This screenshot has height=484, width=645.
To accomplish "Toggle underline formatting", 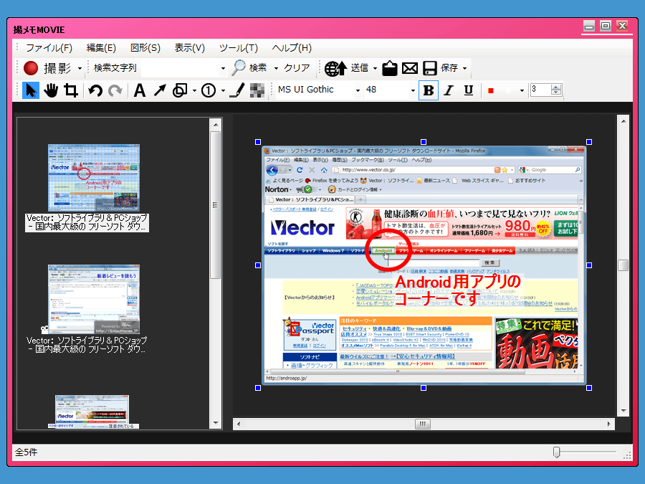I will click(x=469, y=90).
